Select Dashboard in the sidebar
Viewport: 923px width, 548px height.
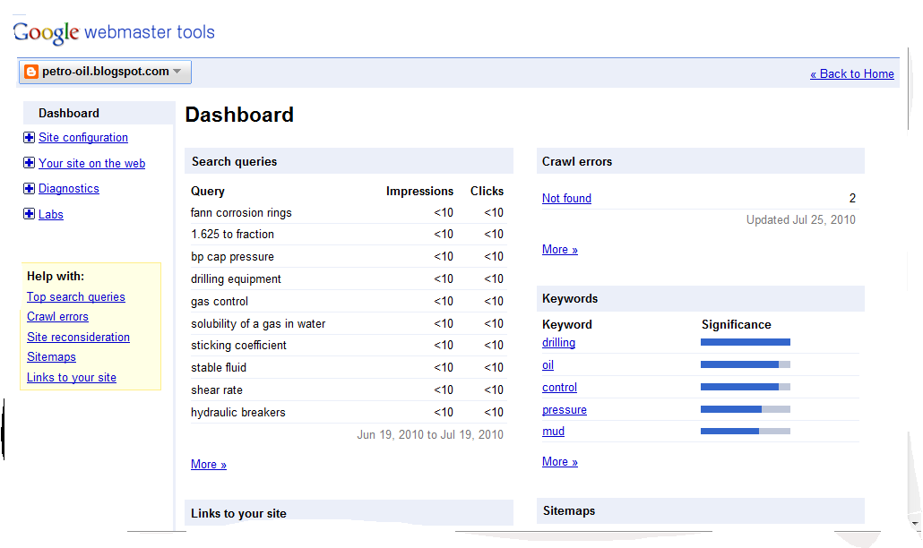pos(69,113)
